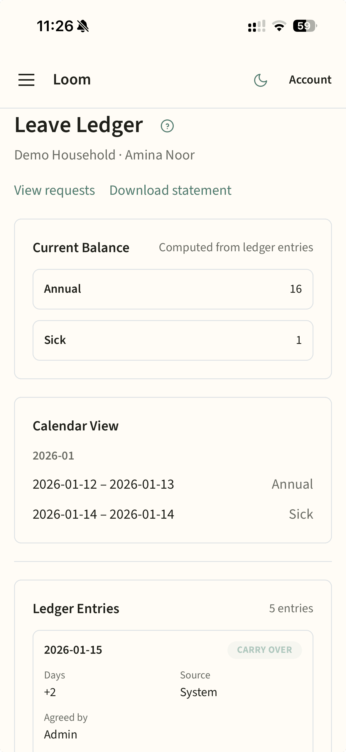Tap the cellular signal icon
The image size is (346, 752).
tap(257, 26)
